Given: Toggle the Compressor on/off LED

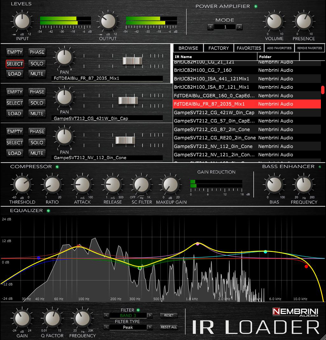Looking at the screenshot, I should click(57, 166).
